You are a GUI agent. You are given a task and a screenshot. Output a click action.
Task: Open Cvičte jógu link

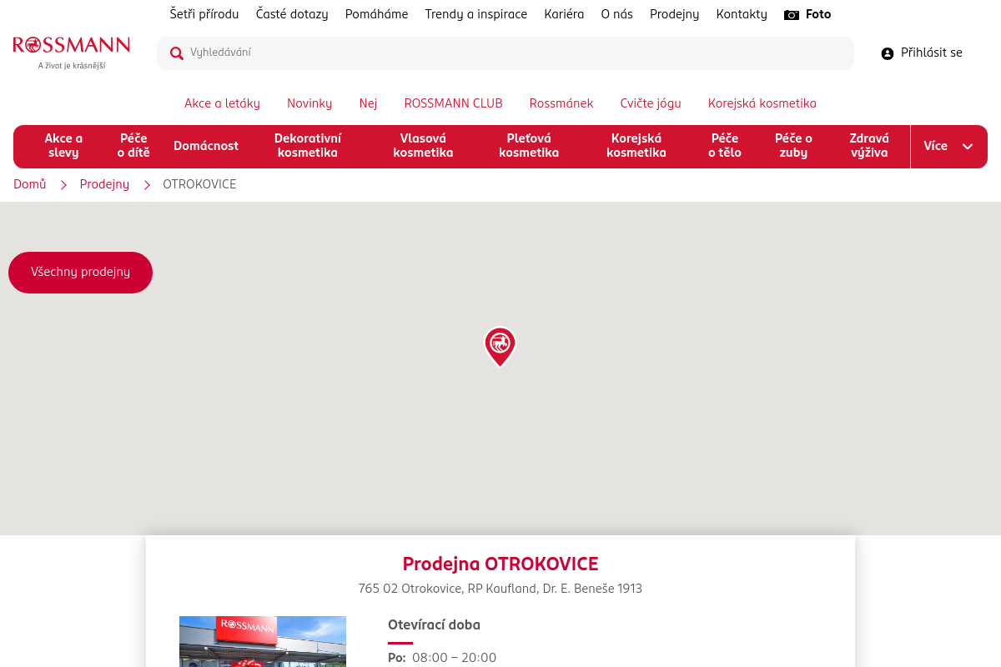(651, 103)
